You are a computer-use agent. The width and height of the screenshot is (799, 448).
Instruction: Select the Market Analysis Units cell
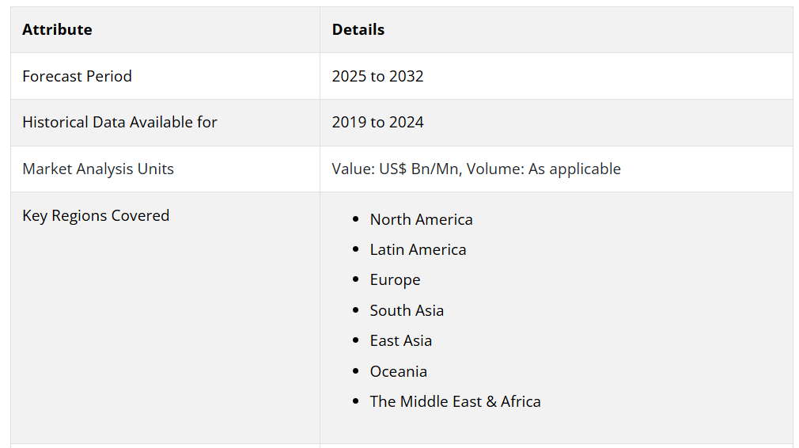[x=98, y=169]
